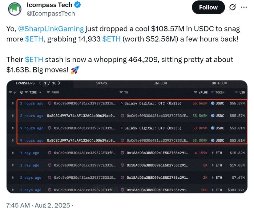Open the Icompass Tech profile avatar
Screen dimensions: 254x208
(15, 9)
